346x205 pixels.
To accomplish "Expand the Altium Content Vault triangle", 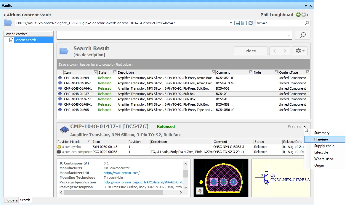I will coord(5,15).
